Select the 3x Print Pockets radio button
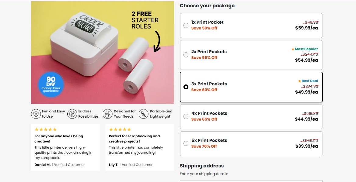Screen dimensions: 356x182 (186, 87)
